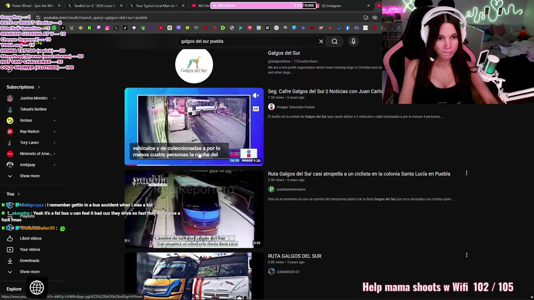Click the crossed-eye icon in the address bar

click(x=375, y=17)
